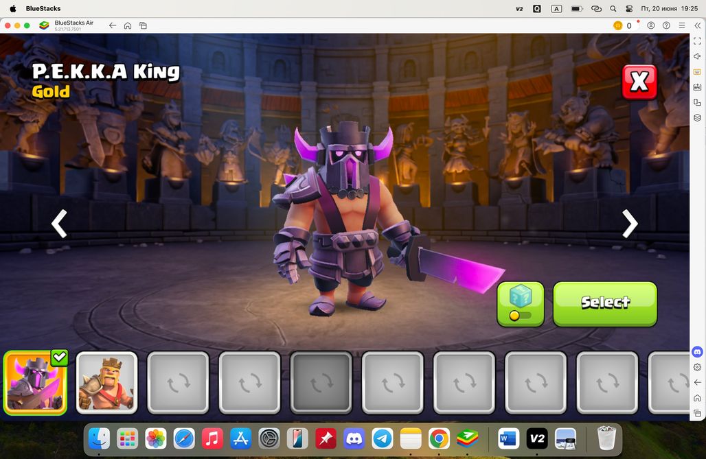This screenshot has height=459, width=706.
Task: Click the Install APK icon
Action: (698, 87)
